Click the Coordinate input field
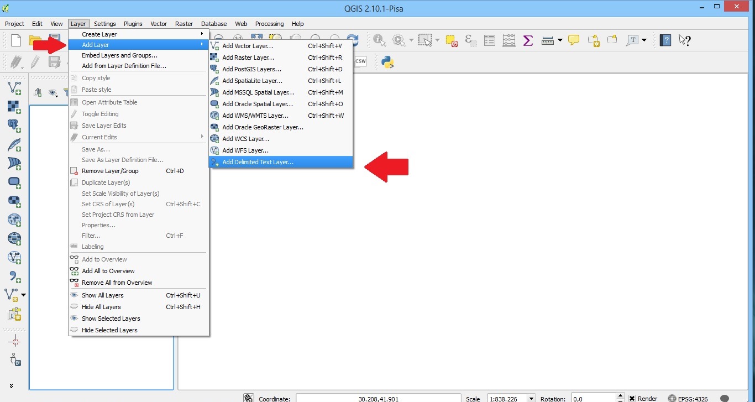This screenshot has height=402, width=755. pos(378,398)
